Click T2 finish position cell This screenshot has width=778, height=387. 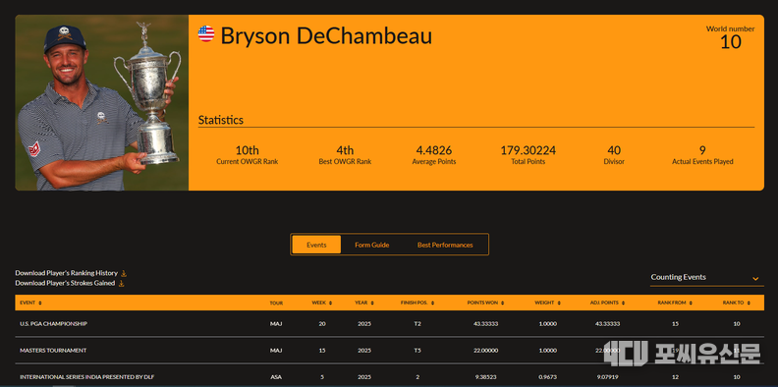pyautogui.click(x=417, y=323)
